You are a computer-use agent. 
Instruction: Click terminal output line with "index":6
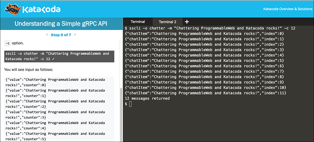pyautogui.click(x=204, y=66)
